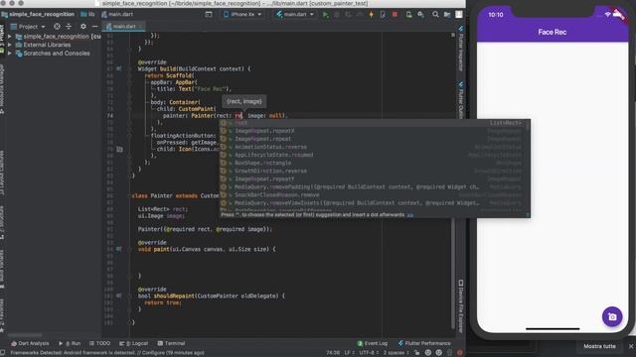Click the collapse all icon in the Project panel
This screenshot has height=357, width=636.
tap(69, 27)
